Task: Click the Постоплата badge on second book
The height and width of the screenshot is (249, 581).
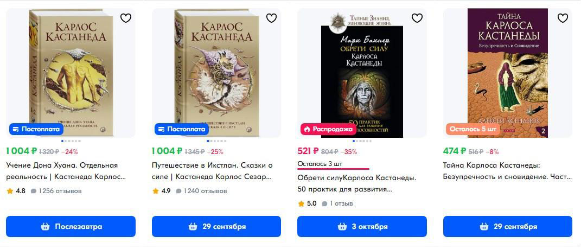Action: pyautogui.click(x=181, y=129)
